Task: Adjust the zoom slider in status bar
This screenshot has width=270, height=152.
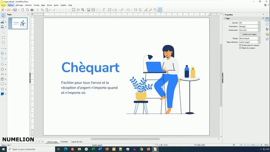Action: click(253, 145)
